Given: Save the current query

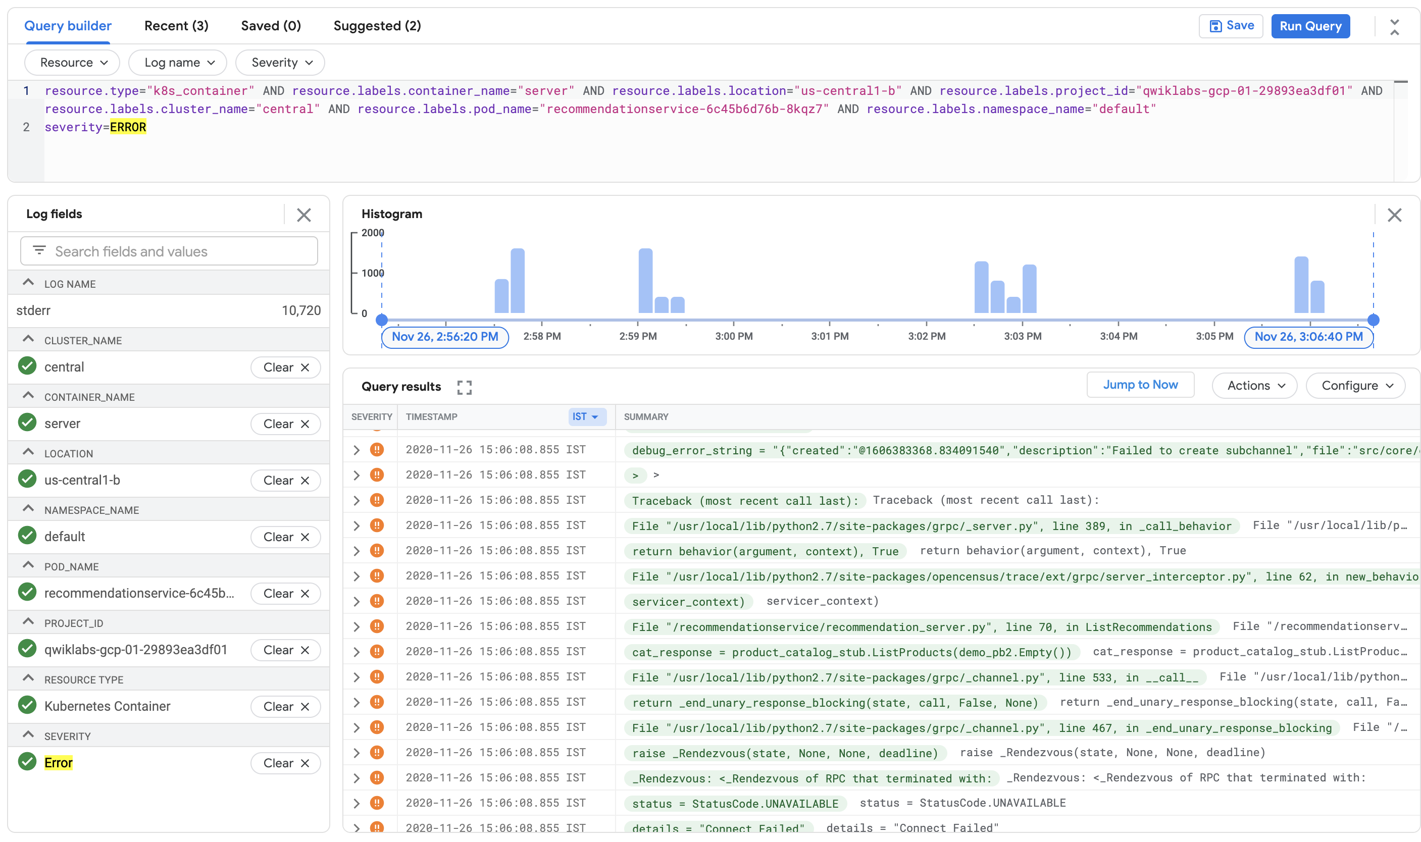Looking at the screenshot, I should click(1230, 26).
